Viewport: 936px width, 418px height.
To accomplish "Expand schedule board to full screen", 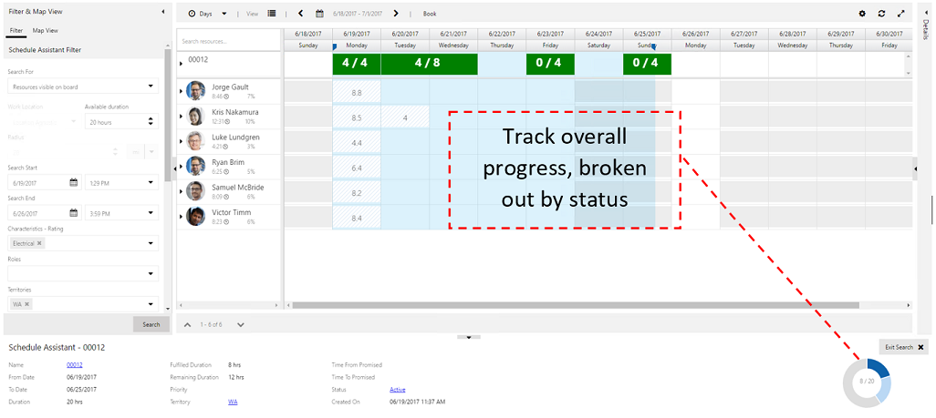I will coord(901,14).
